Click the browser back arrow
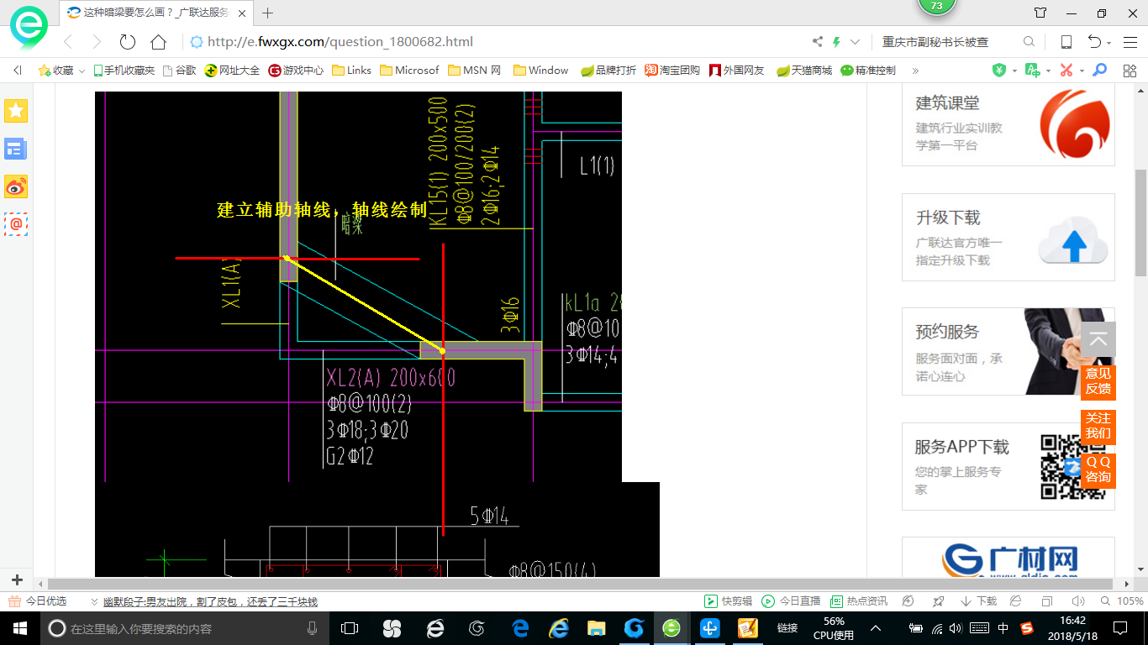Image resolution: width=1148 pixels, height=645 pixels. (x=69, y=42)
